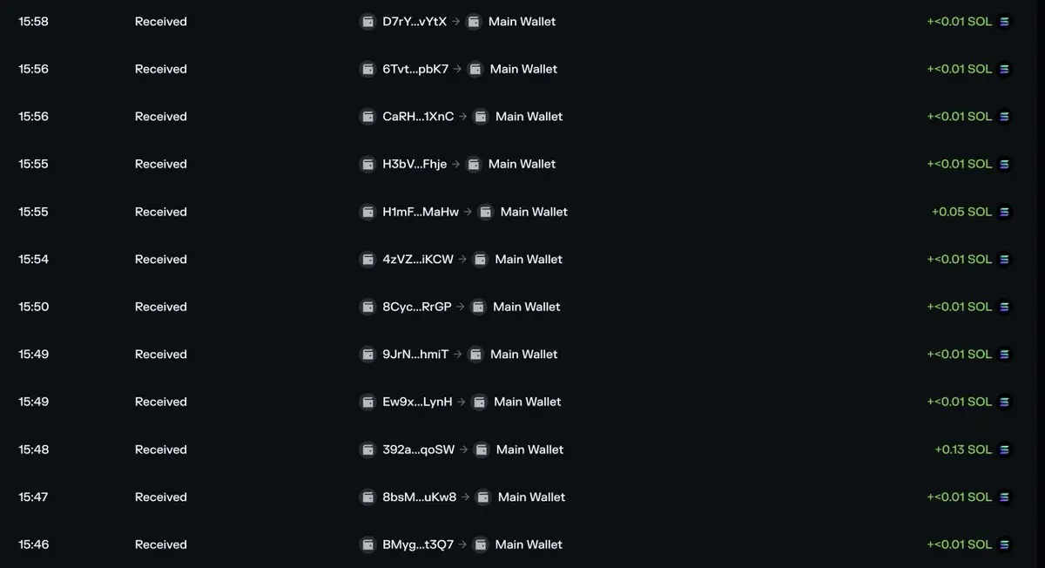The image size is (1045, 568).
Task: Click Main Wallet label in 15:47 row
Action: pos(531,497)
